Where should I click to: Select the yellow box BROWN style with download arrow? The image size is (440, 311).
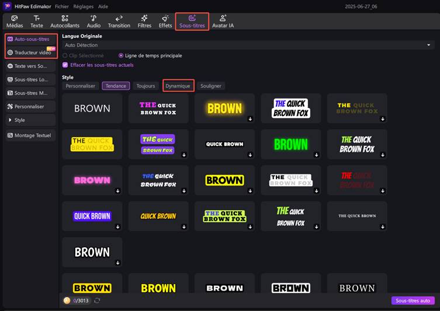click(224, 180)
